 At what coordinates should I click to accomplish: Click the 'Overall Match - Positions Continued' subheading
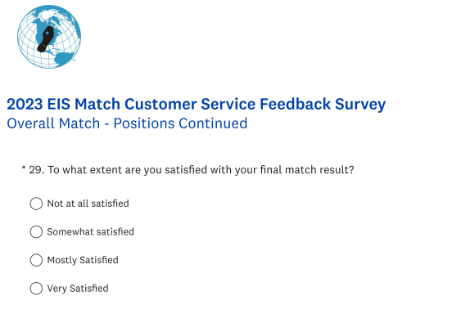pyautogui.click(x=127, y=123)
